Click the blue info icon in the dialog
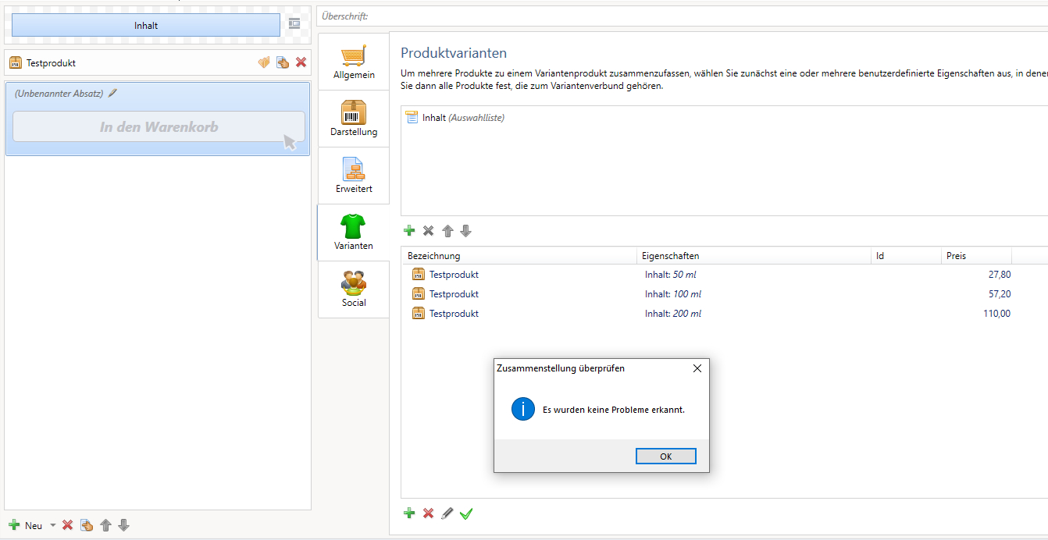This screenshot has width=1048, height=540. [x=523, y=409]
